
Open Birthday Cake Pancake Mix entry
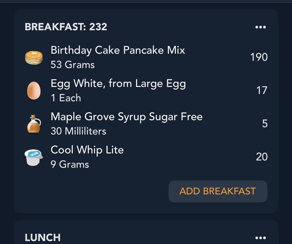146,57
